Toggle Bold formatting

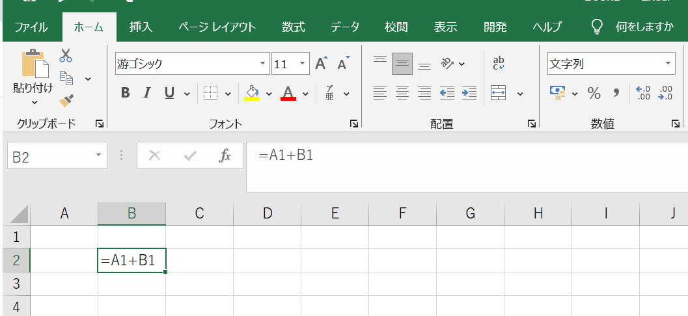[126, 93]
